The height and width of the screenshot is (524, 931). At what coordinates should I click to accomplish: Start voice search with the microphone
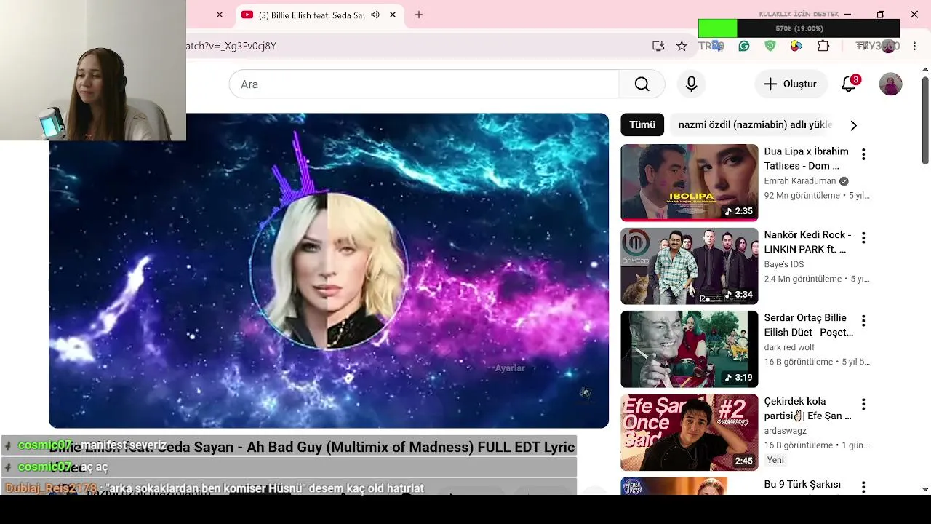[x=692, y=84]
